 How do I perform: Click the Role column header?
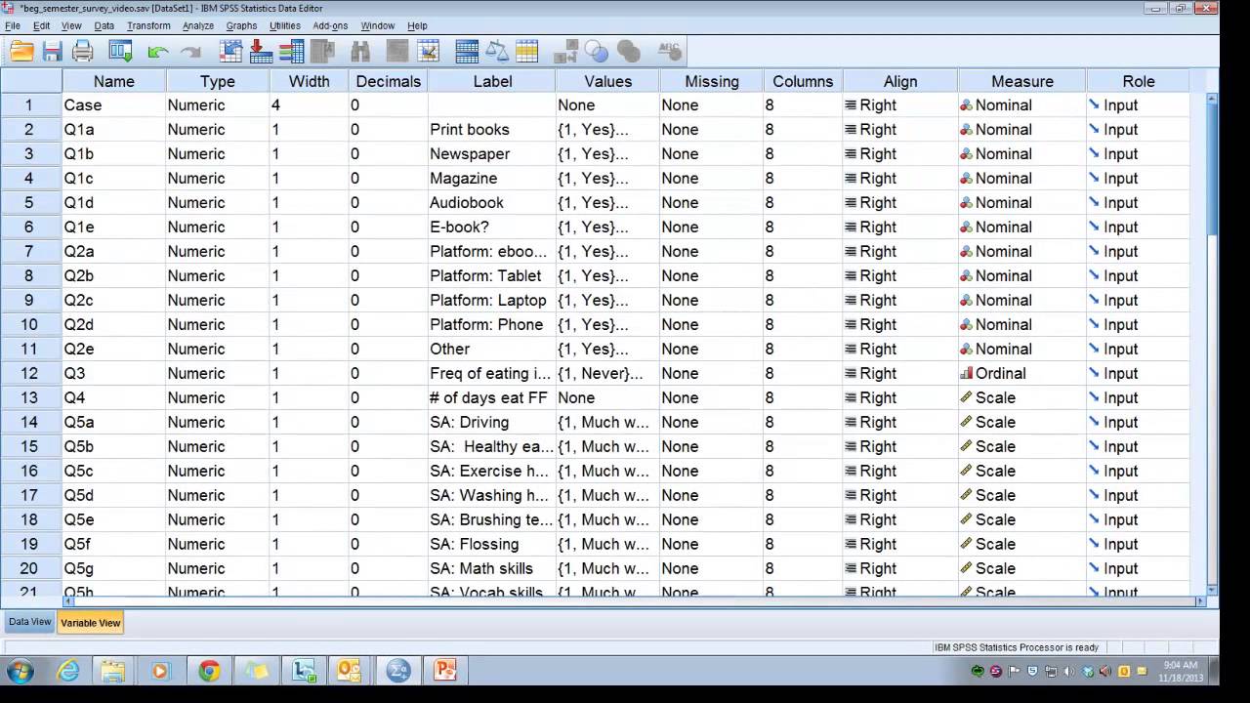[1139, 81]
